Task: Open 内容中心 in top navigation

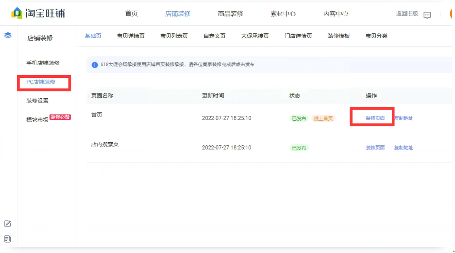Action: (x=336, y=14)
